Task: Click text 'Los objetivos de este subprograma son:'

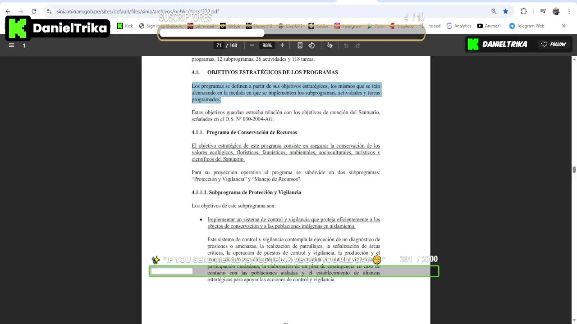Action: [234, 206]
